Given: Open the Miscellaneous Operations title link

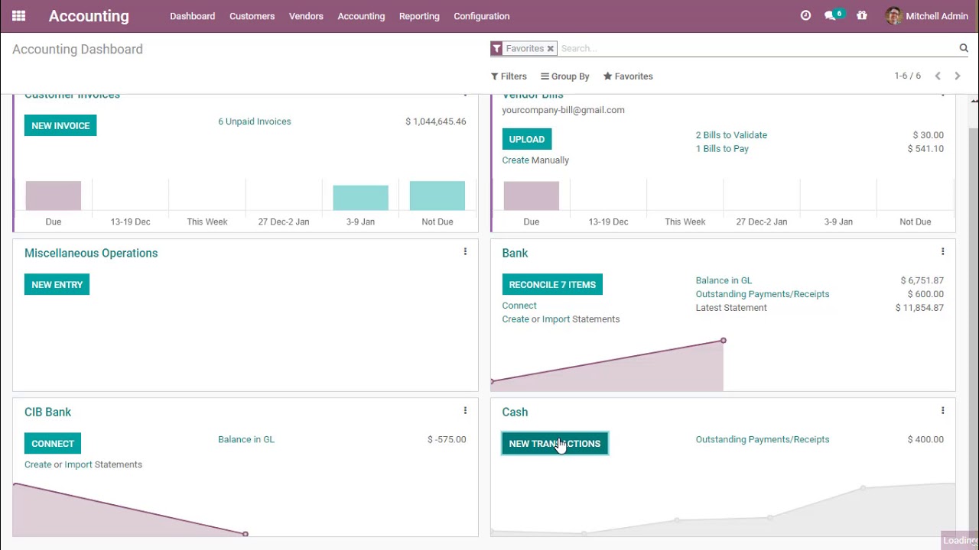Looking at the screenshot, I should point(91,253).
